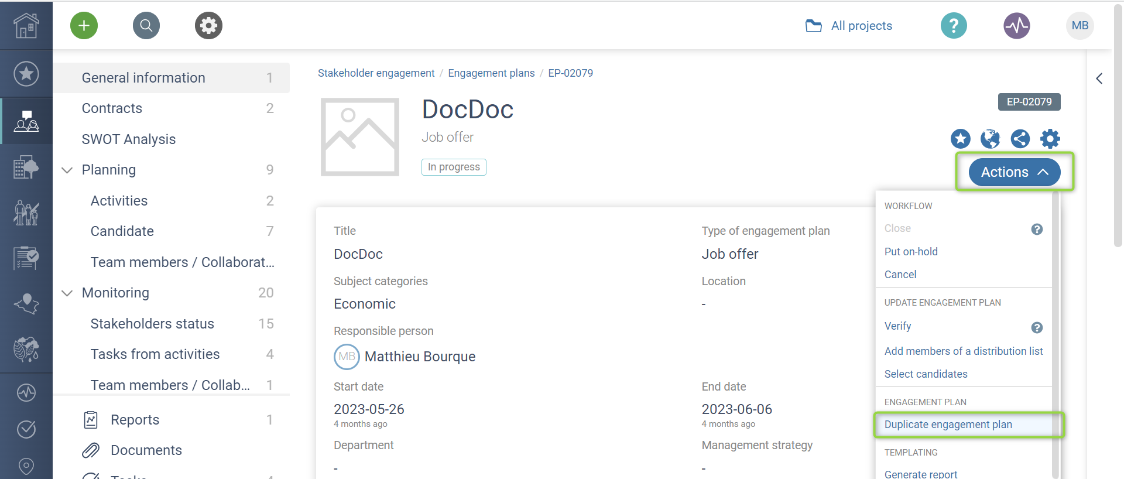Open the Candidate item in Planning
This screenshot has width=1124, height=479.
coord(122,231)
